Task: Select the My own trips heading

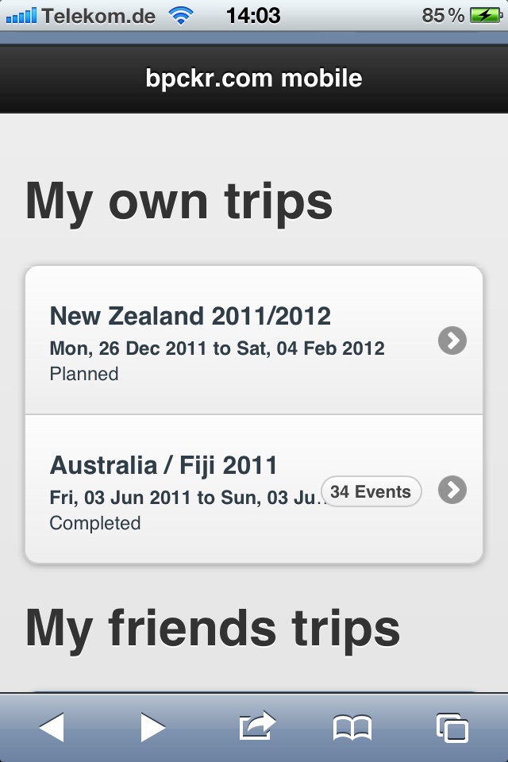Action: (179, 200)
